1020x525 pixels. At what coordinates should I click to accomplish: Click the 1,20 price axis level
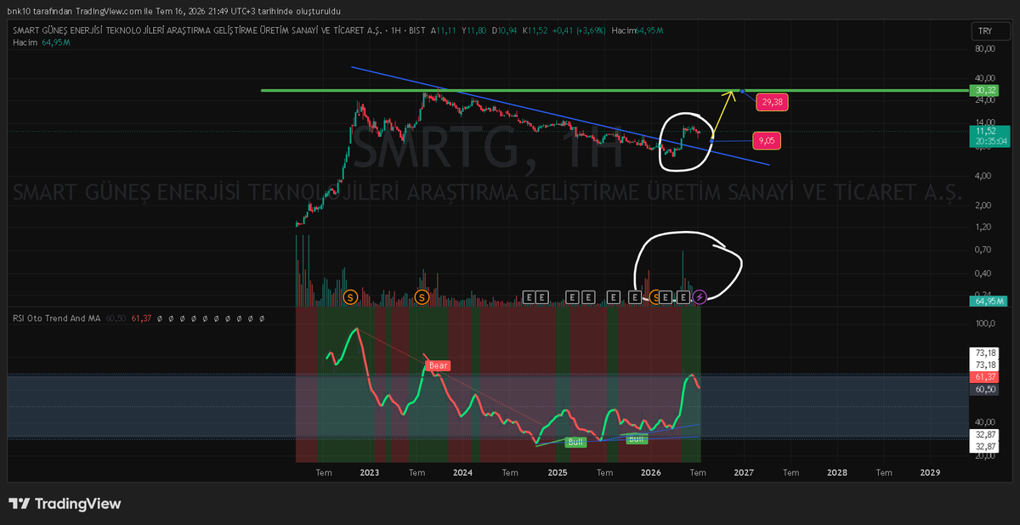click(985, 226)
